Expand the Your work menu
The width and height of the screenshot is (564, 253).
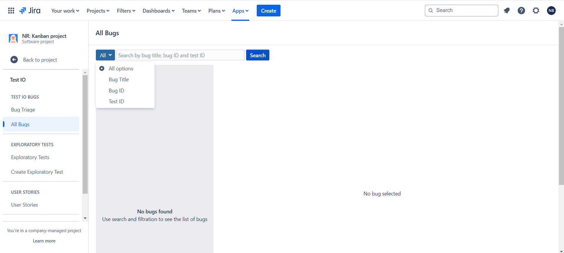tap(65, 11)
